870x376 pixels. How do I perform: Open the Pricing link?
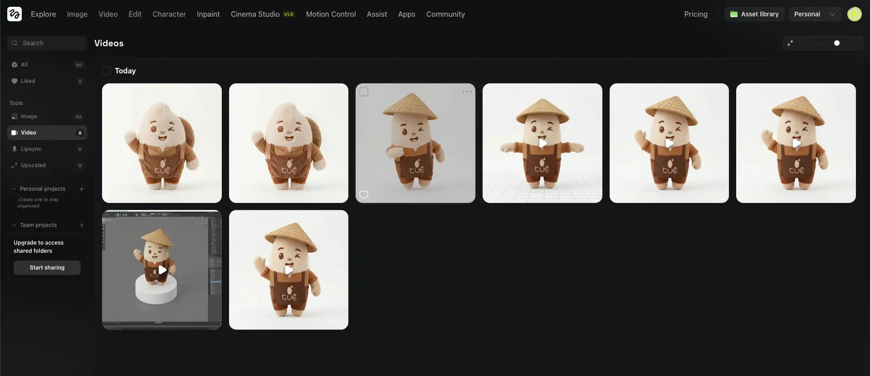click(x=696, y=14)
